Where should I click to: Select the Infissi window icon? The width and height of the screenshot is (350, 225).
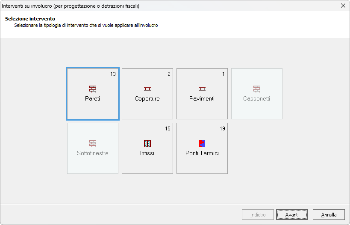tap(147, 143)
